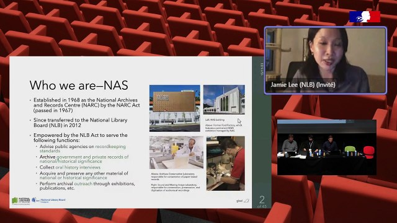The width and height of the screenshot is (397, 223).
Task: Click the 'Established in 1968' bullet
Action: [87, 105]
